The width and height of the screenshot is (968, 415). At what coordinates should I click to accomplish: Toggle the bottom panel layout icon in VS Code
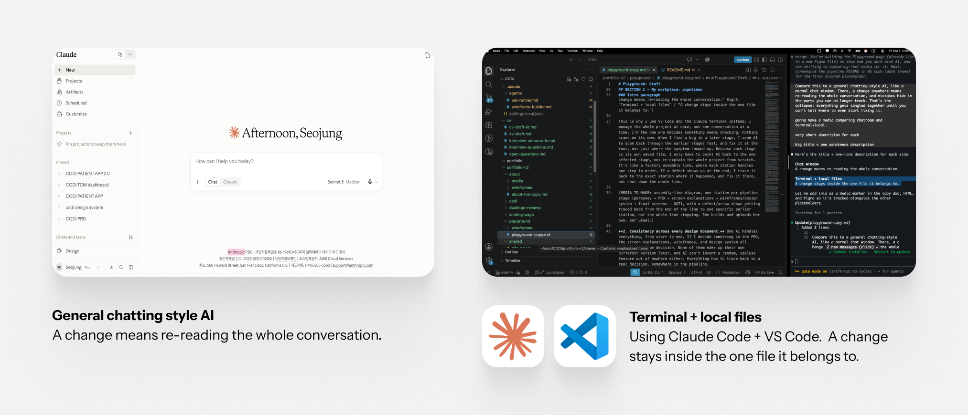pyautogui.click(x=772, y=60)
